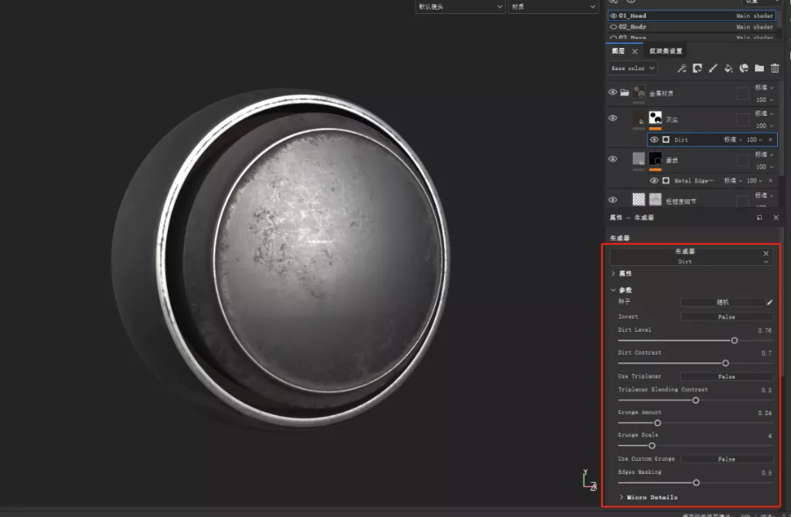Click the Dirt Level slider handle

735,341
